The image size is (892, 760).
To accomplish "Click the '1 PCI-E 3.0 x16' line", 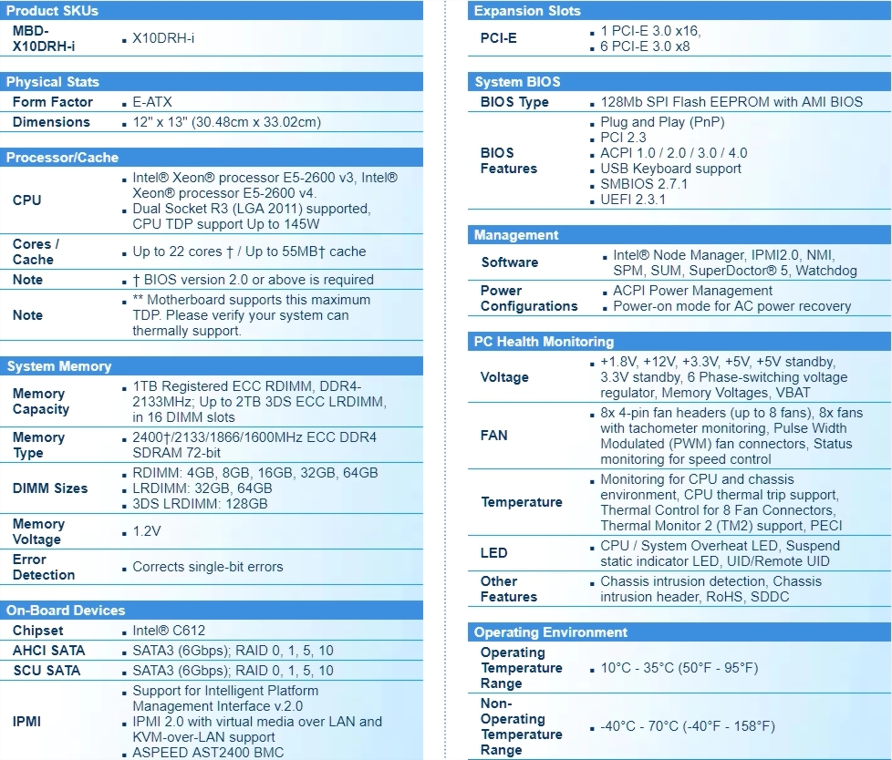I will click(650, 31).
